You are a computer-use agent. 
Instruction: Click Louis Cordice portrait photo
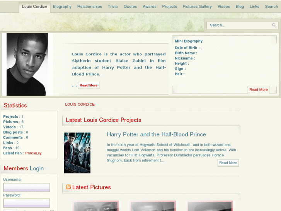[x=27, y=64]
